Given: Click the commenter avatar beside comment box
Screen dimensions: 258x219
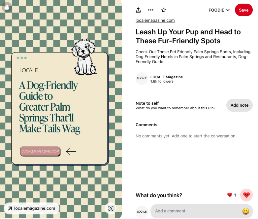Looking at the screenshot, I should pos(142,212).
